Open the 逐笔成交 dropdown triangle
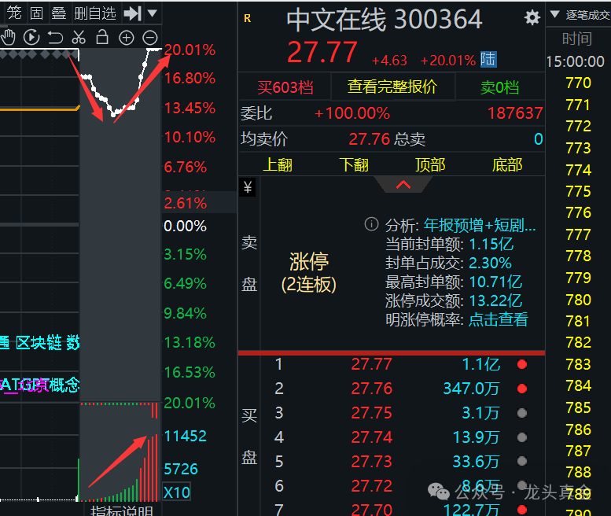 pos(555,14)
